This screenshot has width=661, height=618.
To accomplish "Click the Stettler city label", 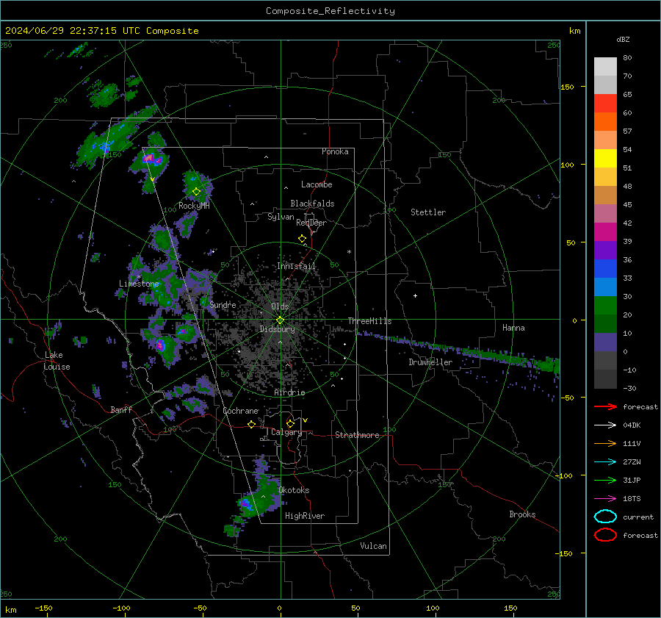I will pos(428,212).
